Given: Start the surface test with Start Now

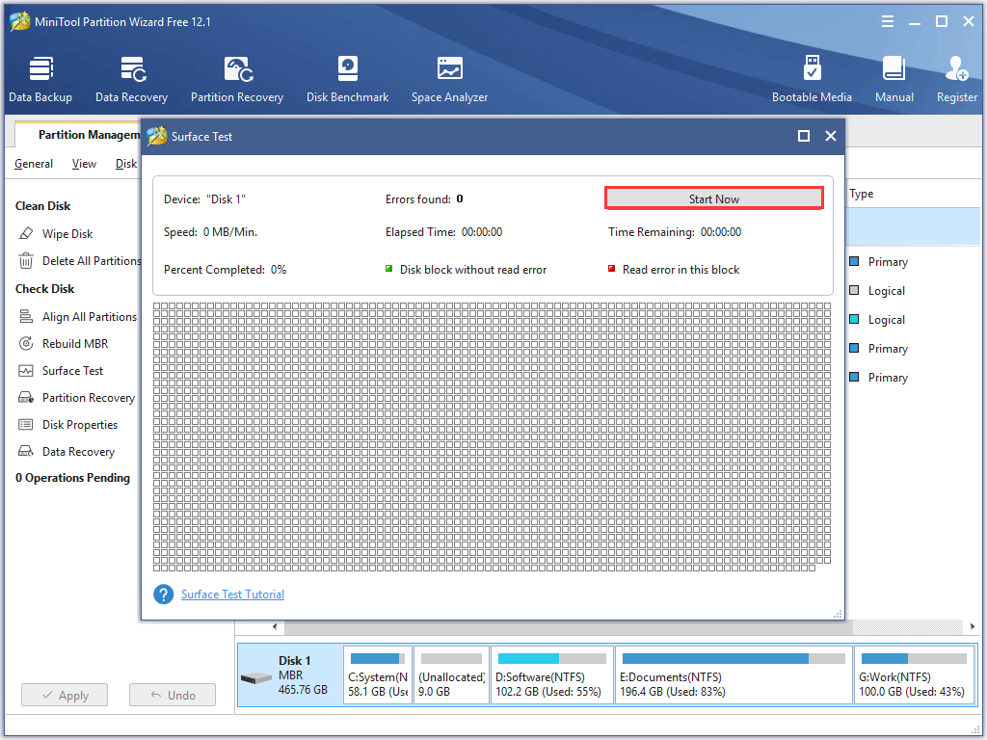Looking at the screenshot, I should tap(714, 198).
